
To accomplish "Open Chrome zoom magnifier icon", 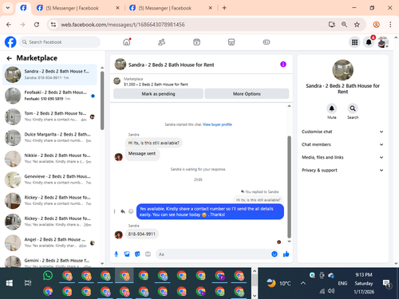I will click(344, 25).
